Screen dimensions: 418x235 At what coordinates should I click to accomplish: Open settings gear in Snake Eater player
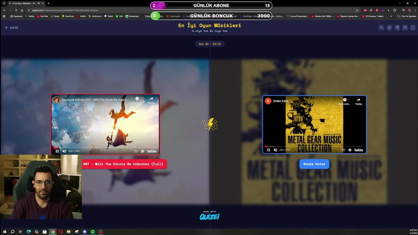(350, 150)
